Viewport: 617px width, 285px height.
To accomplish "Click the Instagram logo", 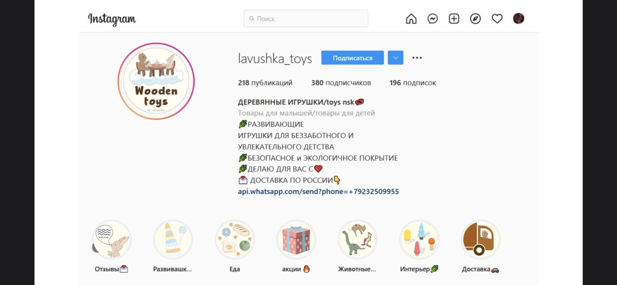I will [x=112, y=19].
